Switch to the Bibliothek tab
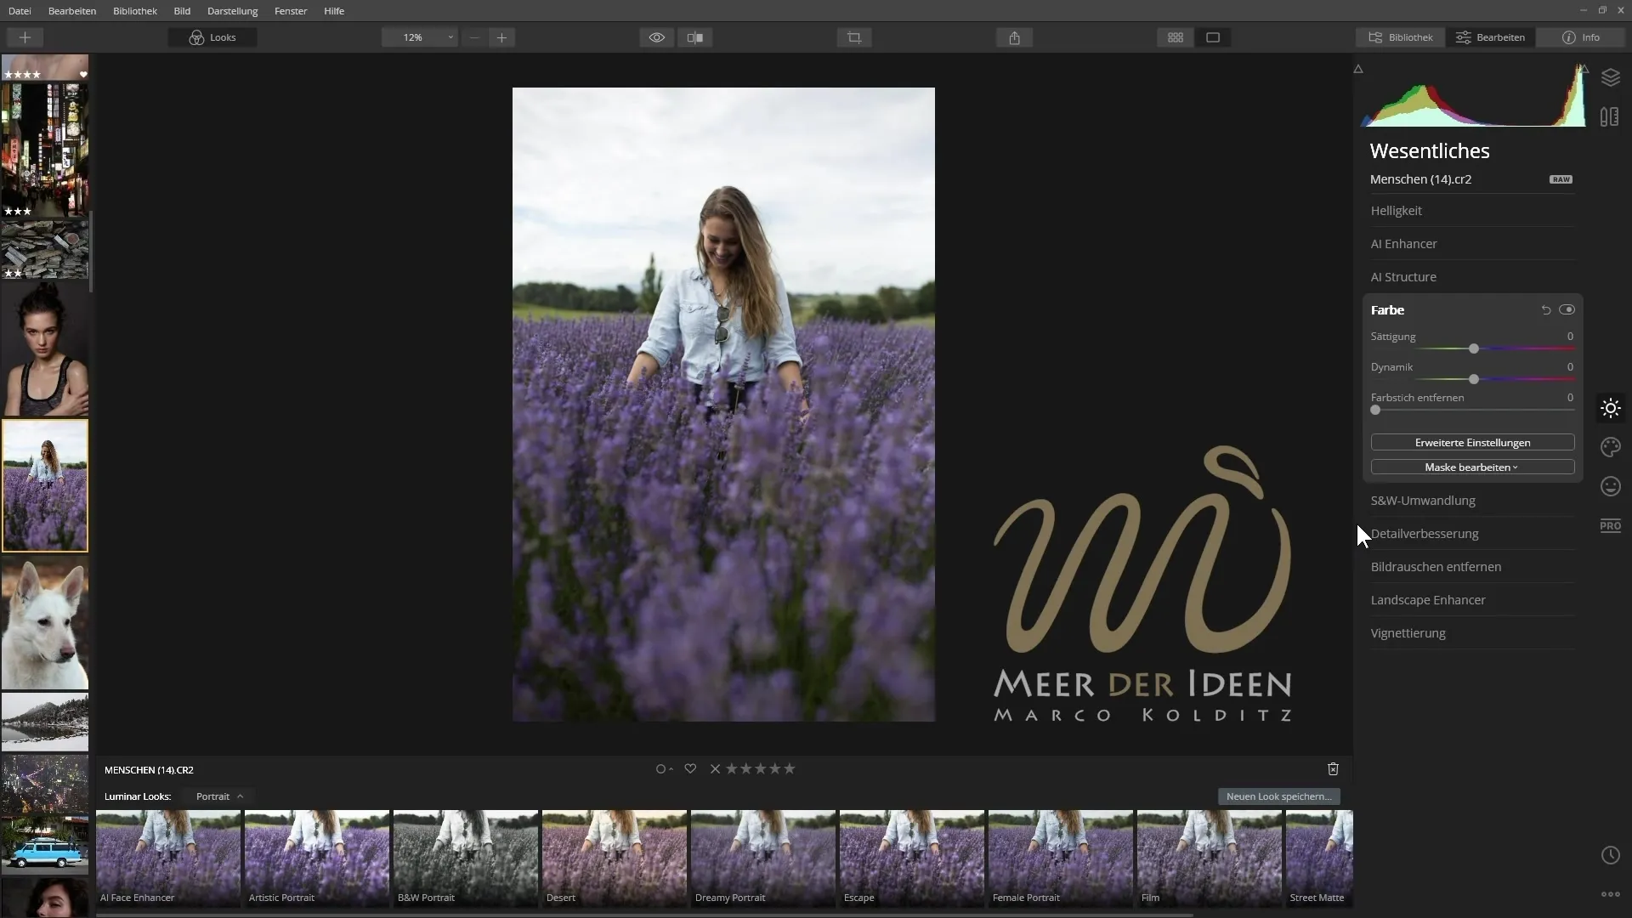 click(1400, 37)
